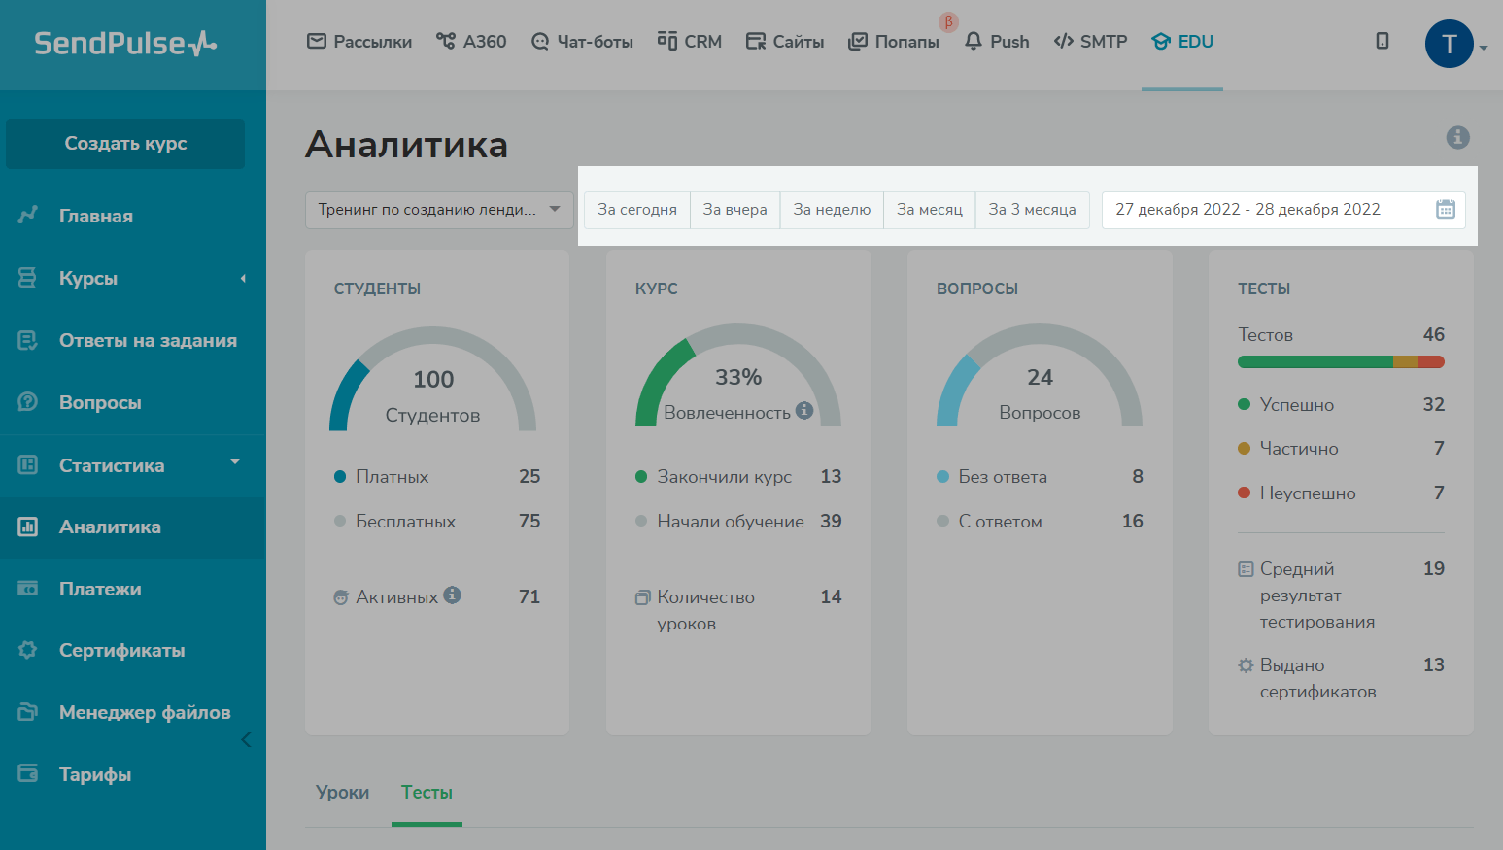Open the CRM section
Screen dimensions: 1503x850
690,42
